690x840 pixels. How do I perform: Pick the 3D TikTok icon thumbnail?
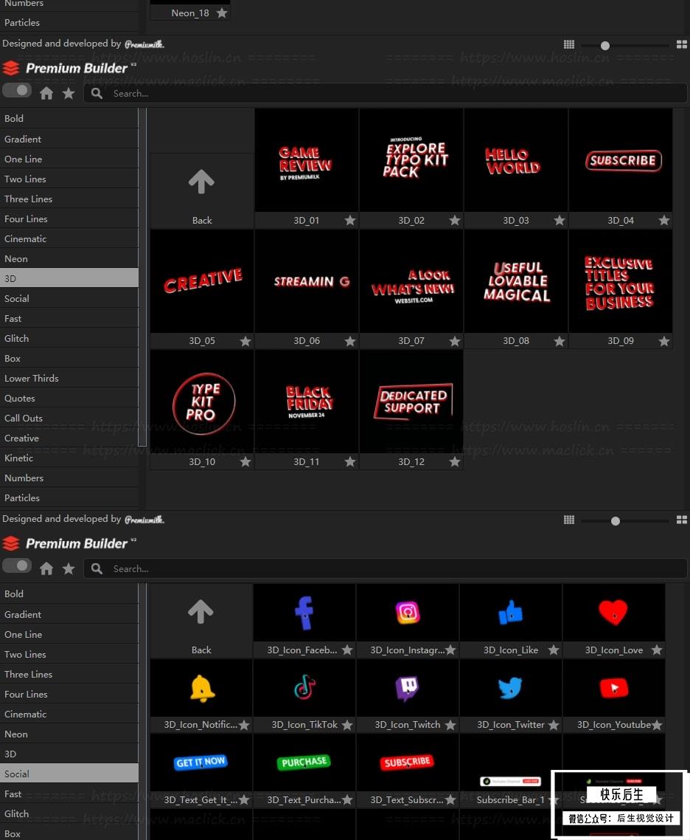(x=304, y=688)
